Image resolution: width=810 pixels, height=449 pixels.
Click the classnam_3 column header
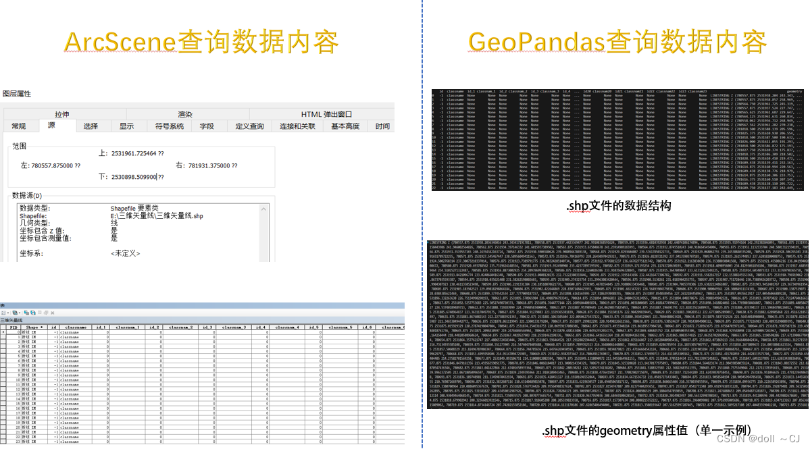pyautogui.click(x=234, y=327)
